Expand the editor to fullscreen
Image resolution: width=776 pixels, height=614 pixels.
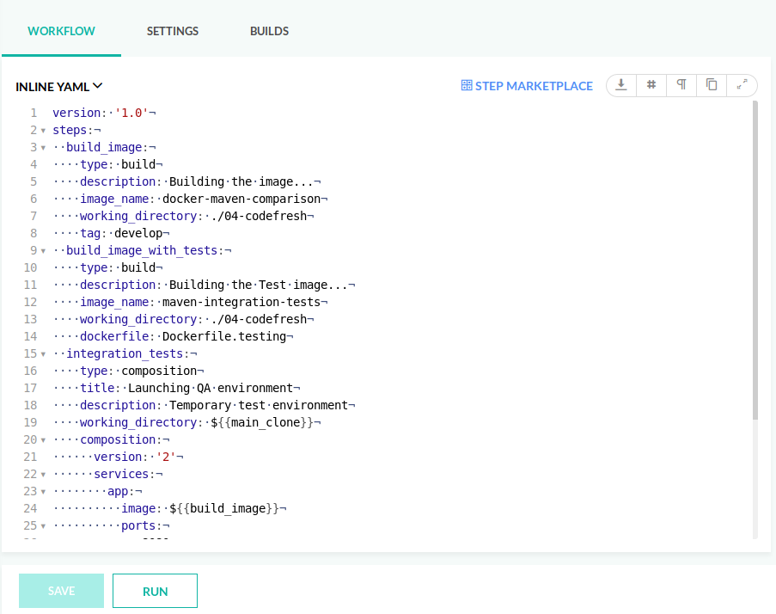pyautogui.click(x=740, y=85)
